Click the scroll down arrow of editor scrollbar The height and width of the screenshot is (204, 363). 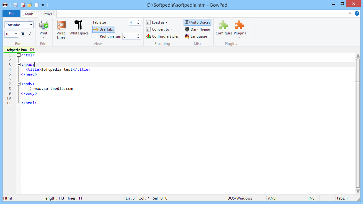[x=358, y=191]
